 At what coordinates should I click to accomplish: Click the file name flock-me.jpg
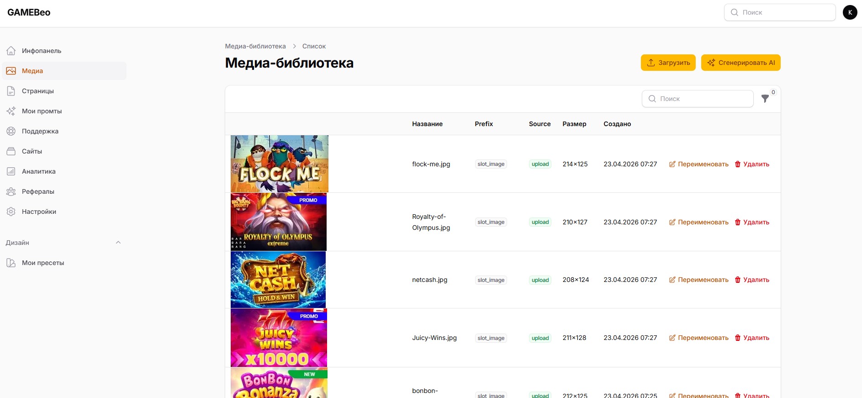431,164
